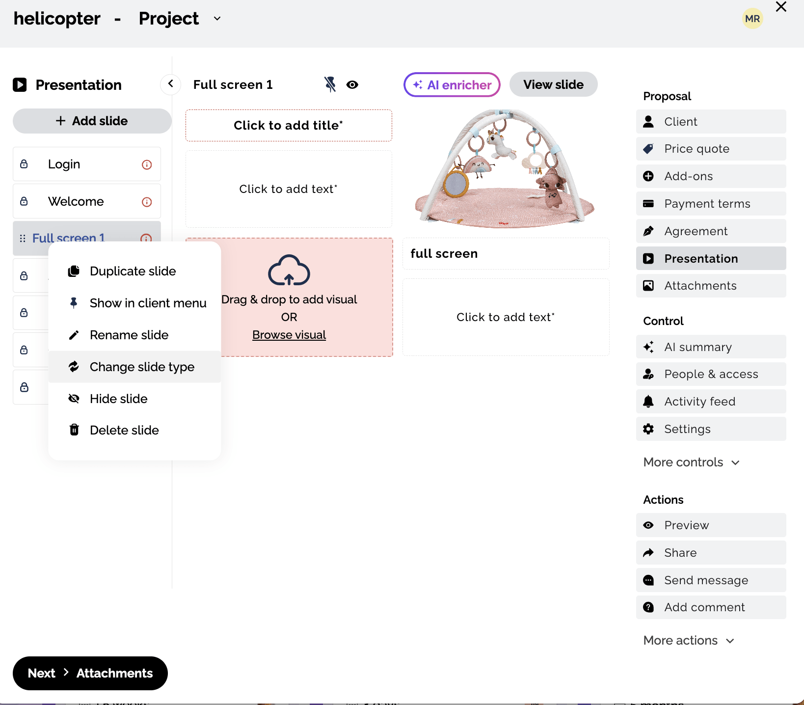Image resolution: width=804 pixels, height=705 pixels.
Task: Click the unpin icon beside Full screen 1
Action: [330, 84]
